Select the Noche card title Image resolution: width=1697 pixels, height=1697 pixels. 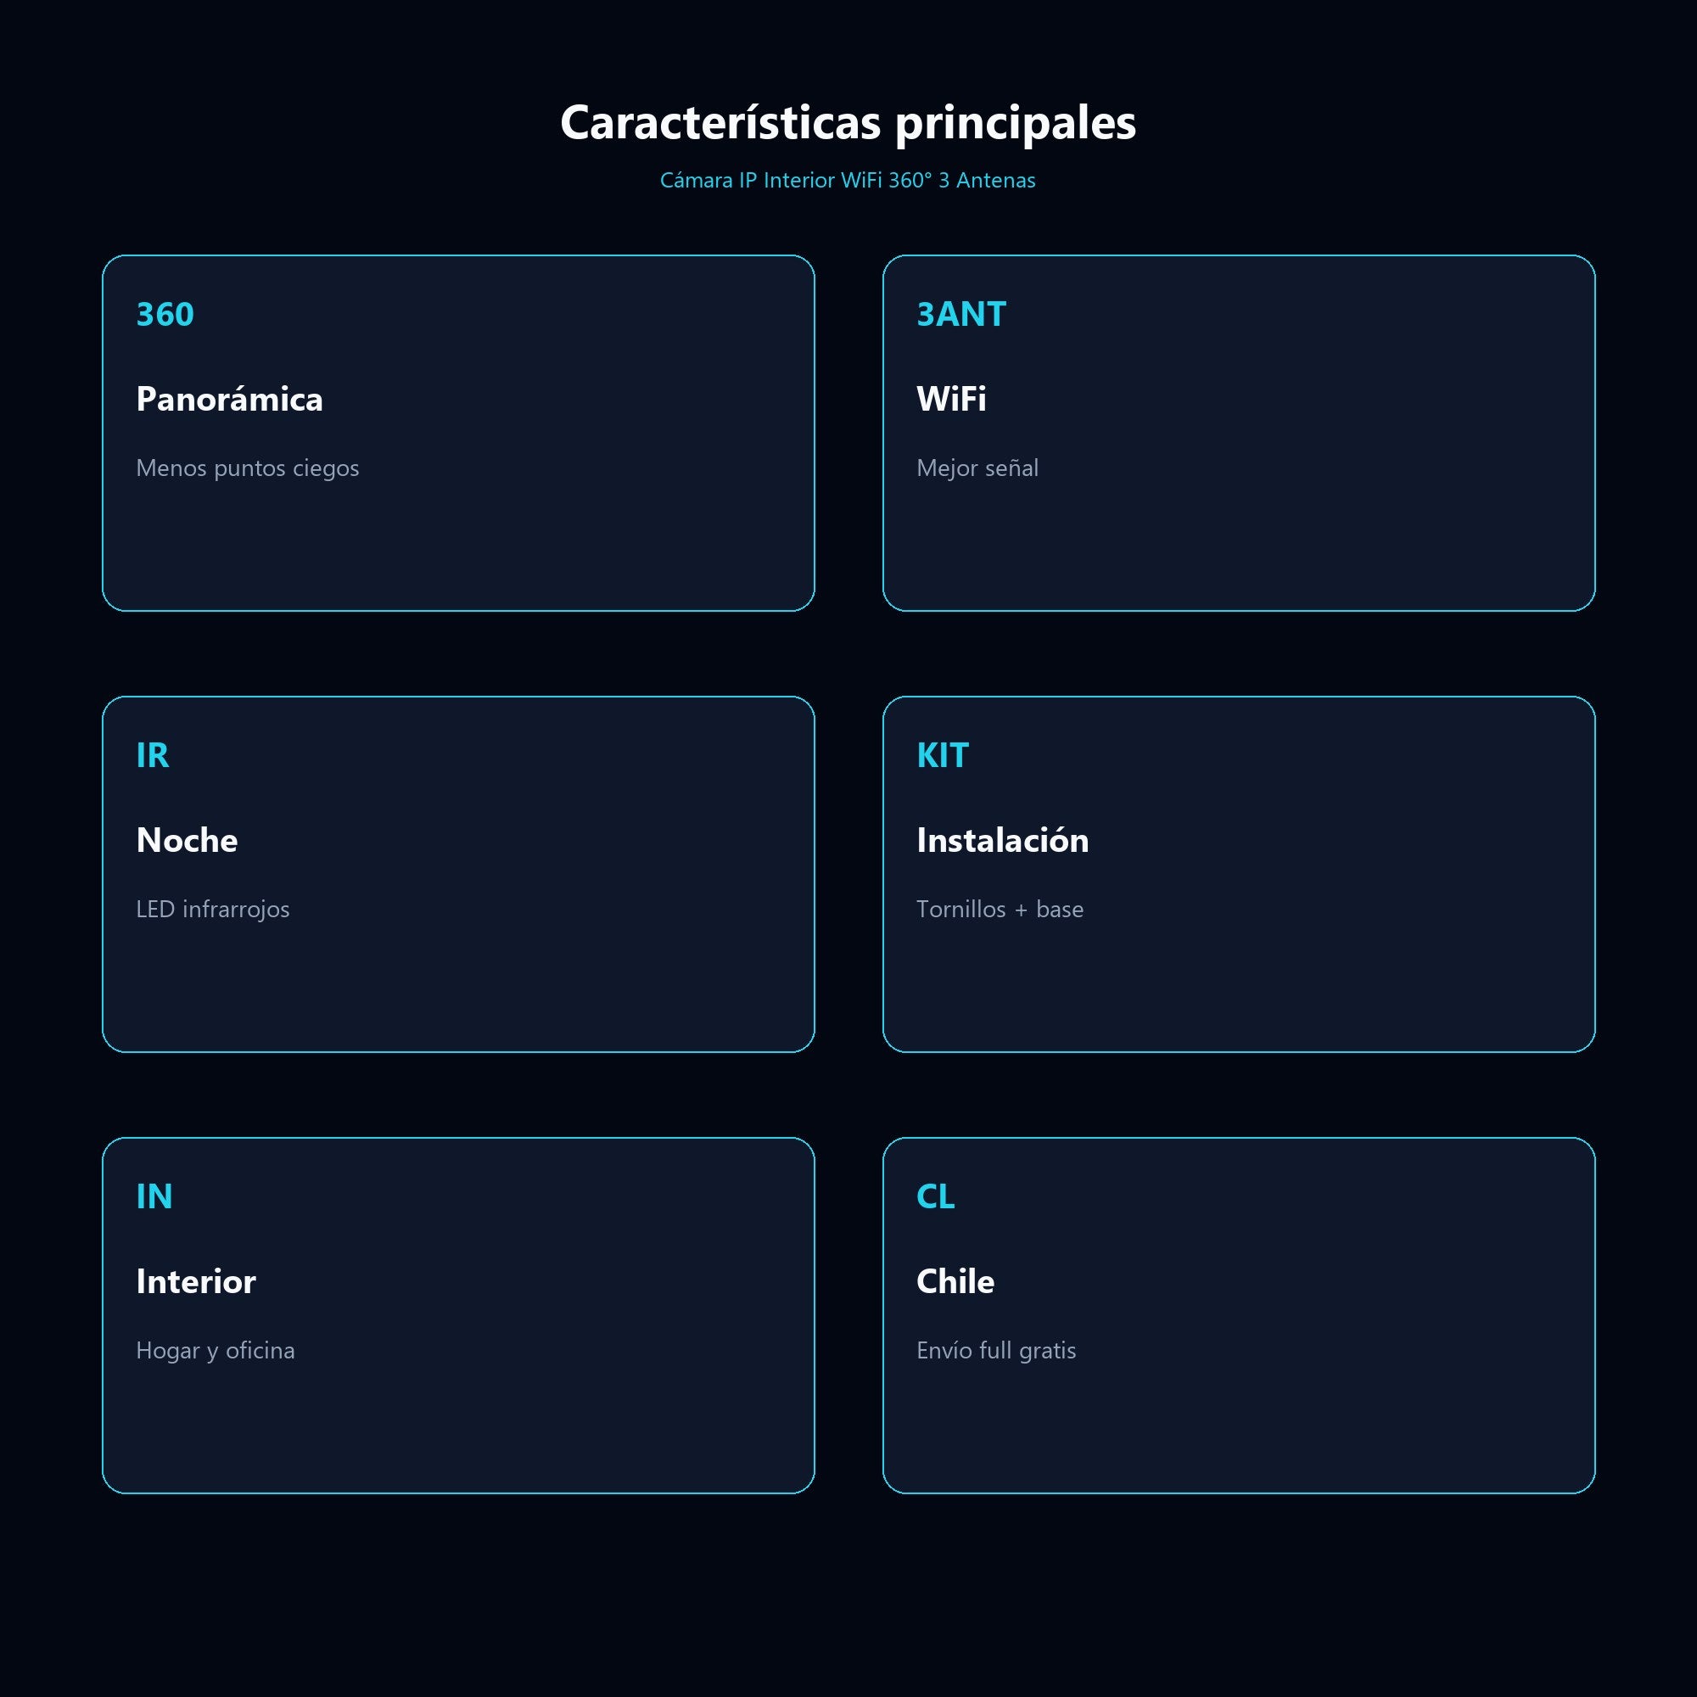[187, 841]
